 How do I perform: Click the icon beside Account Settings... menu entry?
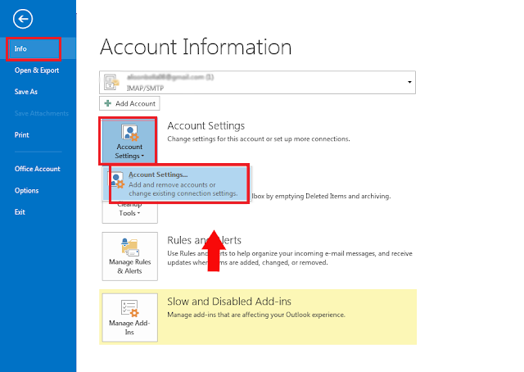tap(117, 180)
